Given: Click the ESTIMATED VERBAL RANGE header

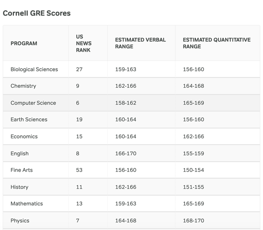Looking at the screenshot, I should tap(140, 43).
